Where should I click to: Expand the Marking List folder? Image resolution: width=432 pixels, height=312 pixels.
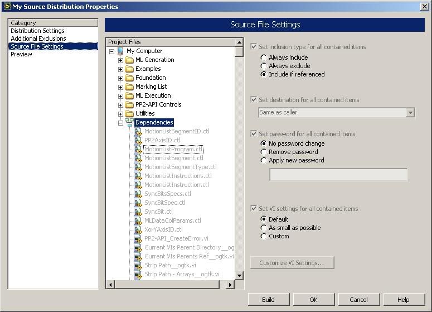(x=120, y=87)
